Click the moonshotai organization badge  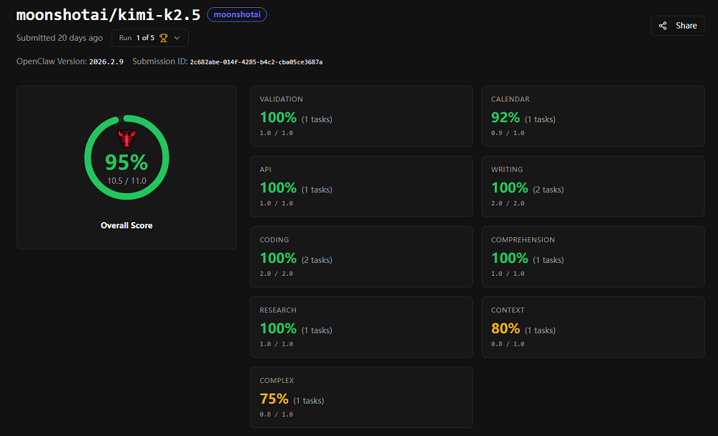pos(237,14)
